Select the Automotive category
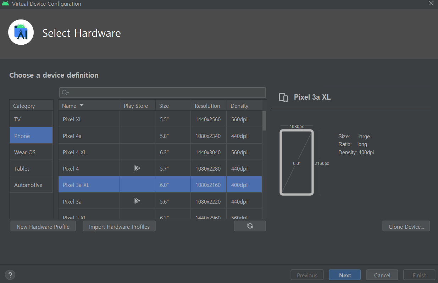The height and width of the screenshot is (283, 438). (31, 185)
